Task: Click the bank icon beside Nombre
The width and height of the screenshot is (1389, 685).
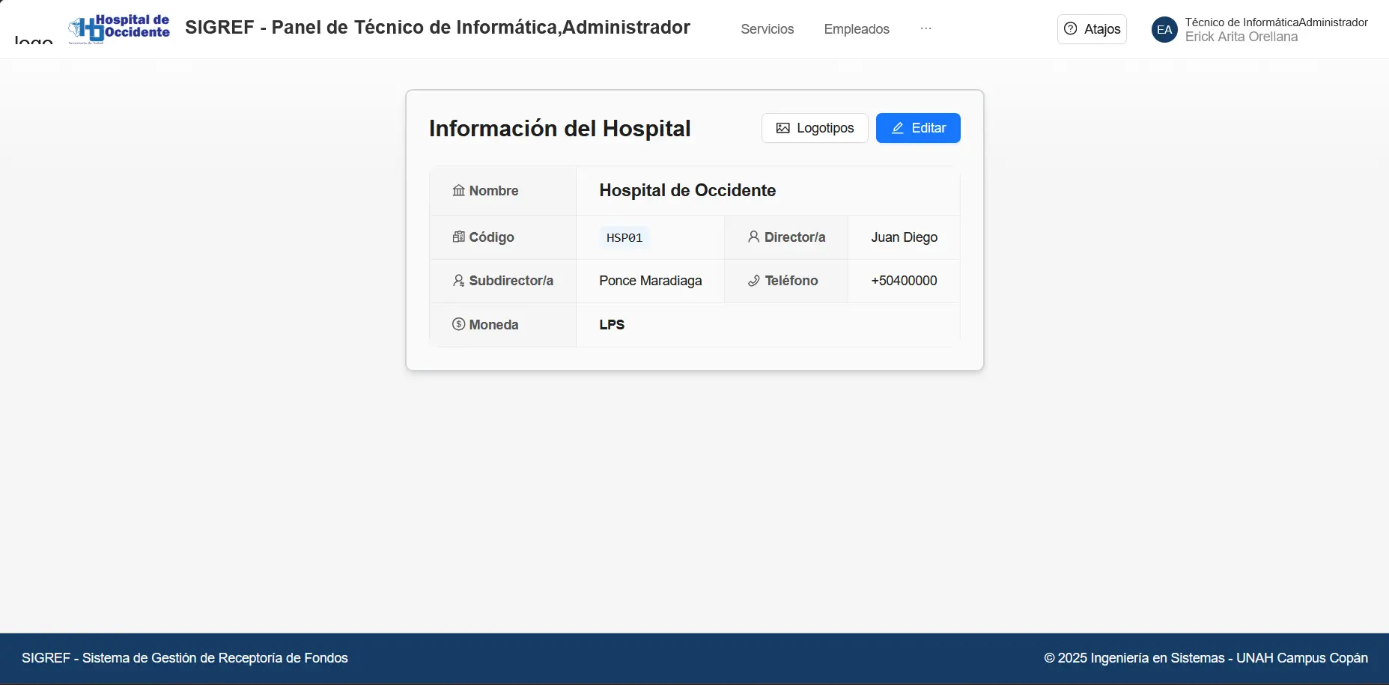Action: coord(458,191)
